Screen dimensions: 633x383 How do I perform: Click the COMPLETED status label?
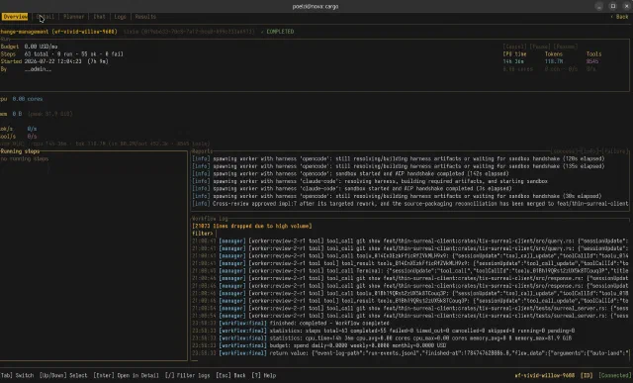point(277,32)
